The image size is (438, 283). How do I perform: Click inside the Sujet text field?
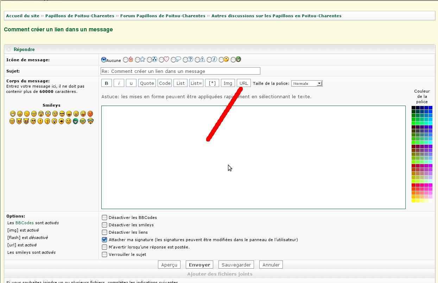coord(180,71)
